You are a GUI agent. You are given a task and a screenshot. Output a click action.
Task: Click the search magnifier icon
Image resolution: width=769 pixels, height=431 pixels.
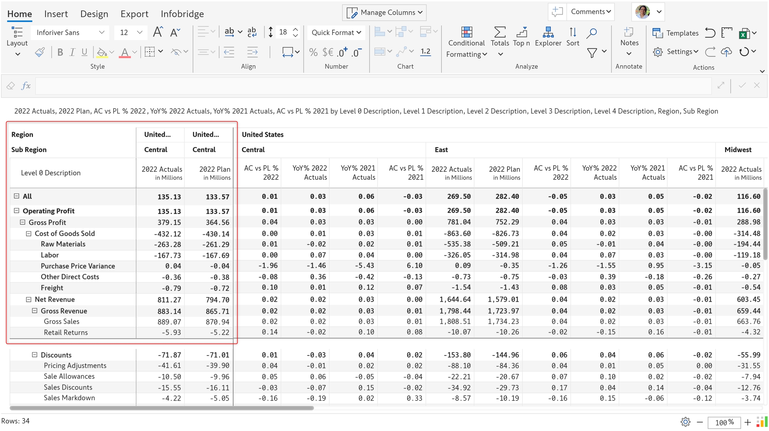pos(591,33)
